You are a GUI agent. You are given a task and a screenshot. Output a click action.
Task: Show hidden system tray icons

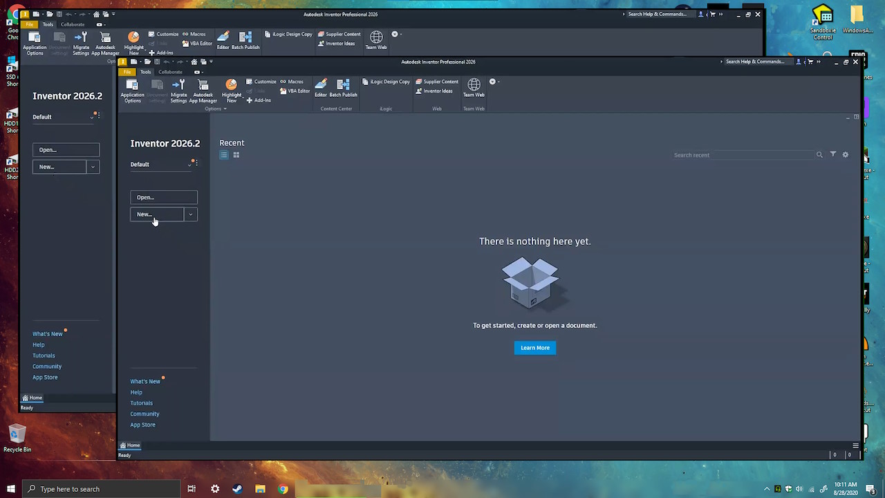pos(766,489)
